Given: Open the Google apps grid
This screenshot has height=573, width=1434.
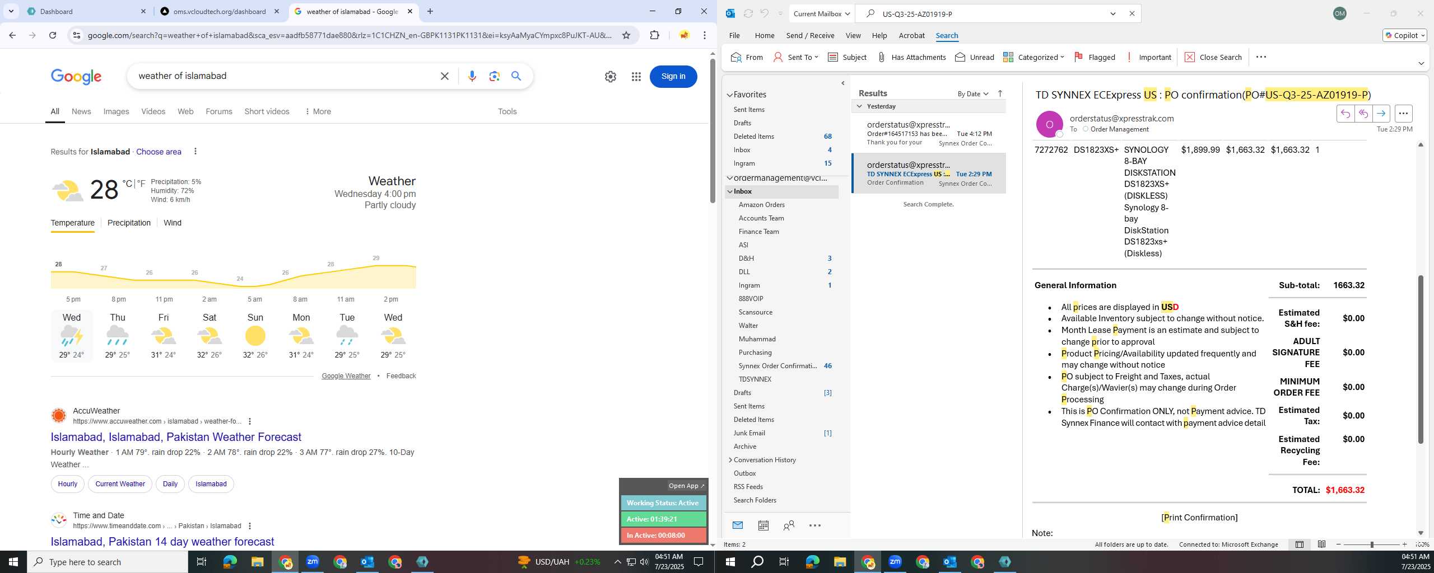Looking at the screenshot, I should click(x=636, y=77).
